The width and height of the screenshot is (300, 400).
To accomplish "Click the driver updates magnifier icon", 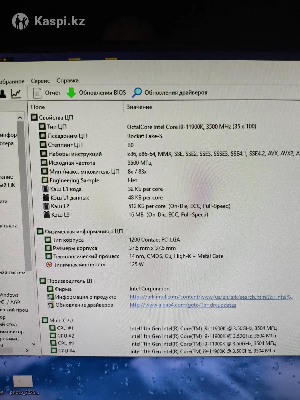I will click(137, 93).
